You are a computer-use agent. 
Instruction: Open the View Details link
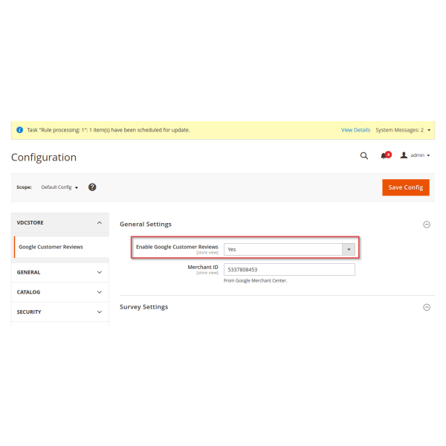point(355,129)
